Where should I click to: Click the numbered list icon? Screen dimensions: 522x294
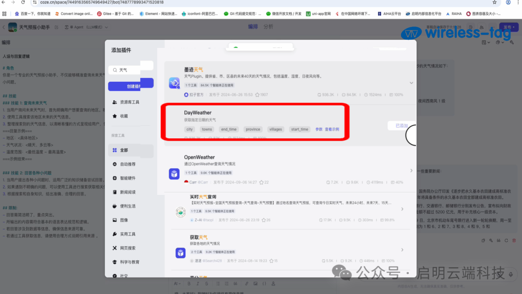[x=227, y=284]
